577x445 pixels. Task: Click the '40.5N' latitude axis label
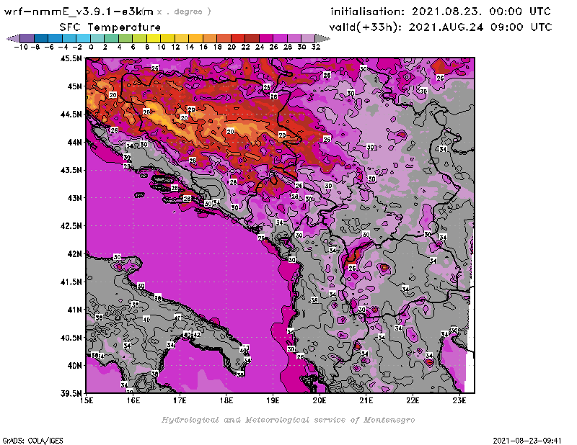pos(71,338)
